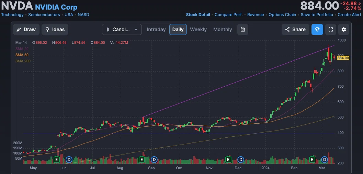The height and width of the screenshot is (174, 363).
Task: Click the February earnings E marker
Action: [312, 159]
